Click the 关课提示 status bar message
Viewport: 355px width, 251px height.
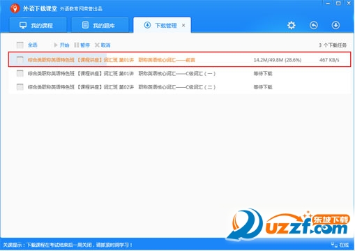[x=68, y=245]
